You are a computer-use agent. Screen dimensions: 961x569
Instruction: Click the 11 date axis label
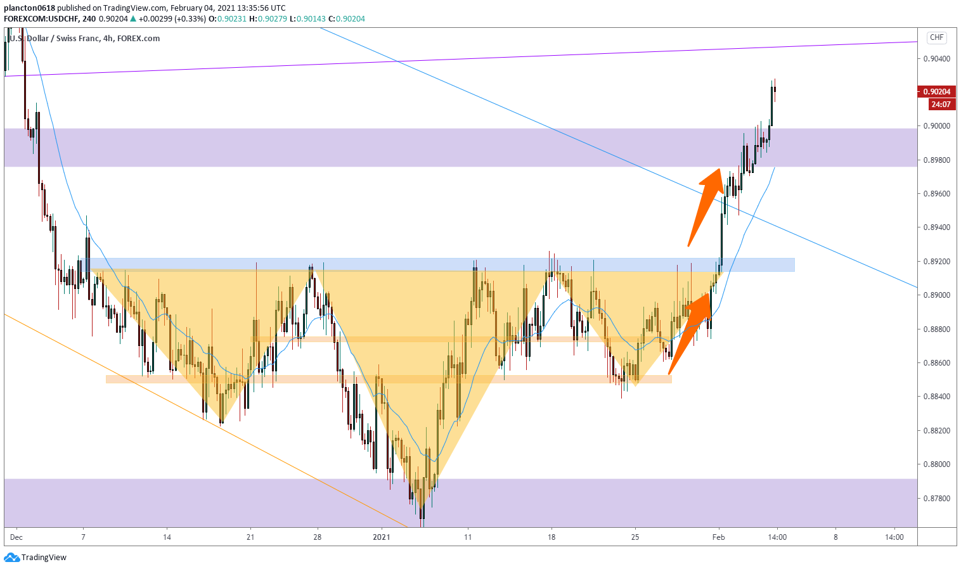468,537
